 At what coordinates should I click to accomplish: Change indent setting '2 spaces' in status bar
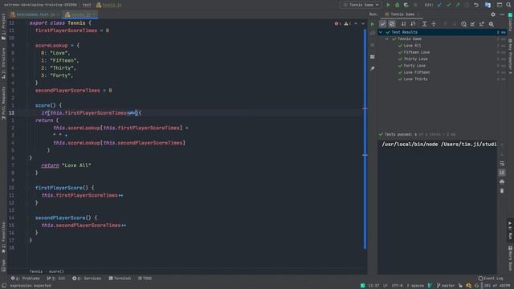pos(415,286)
